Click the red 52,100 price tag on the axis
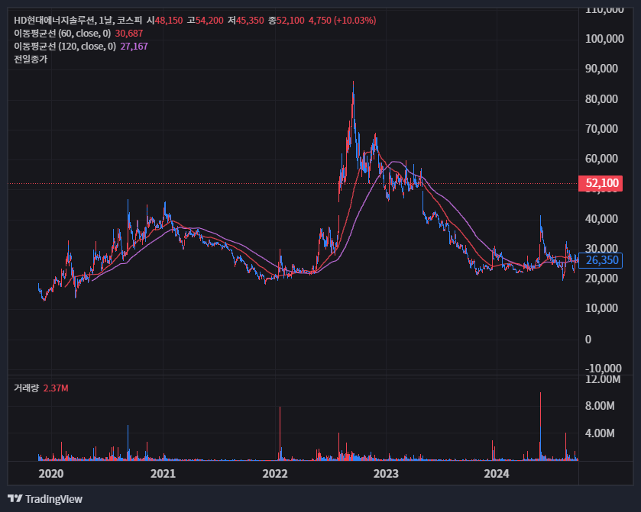 [601, 183]
